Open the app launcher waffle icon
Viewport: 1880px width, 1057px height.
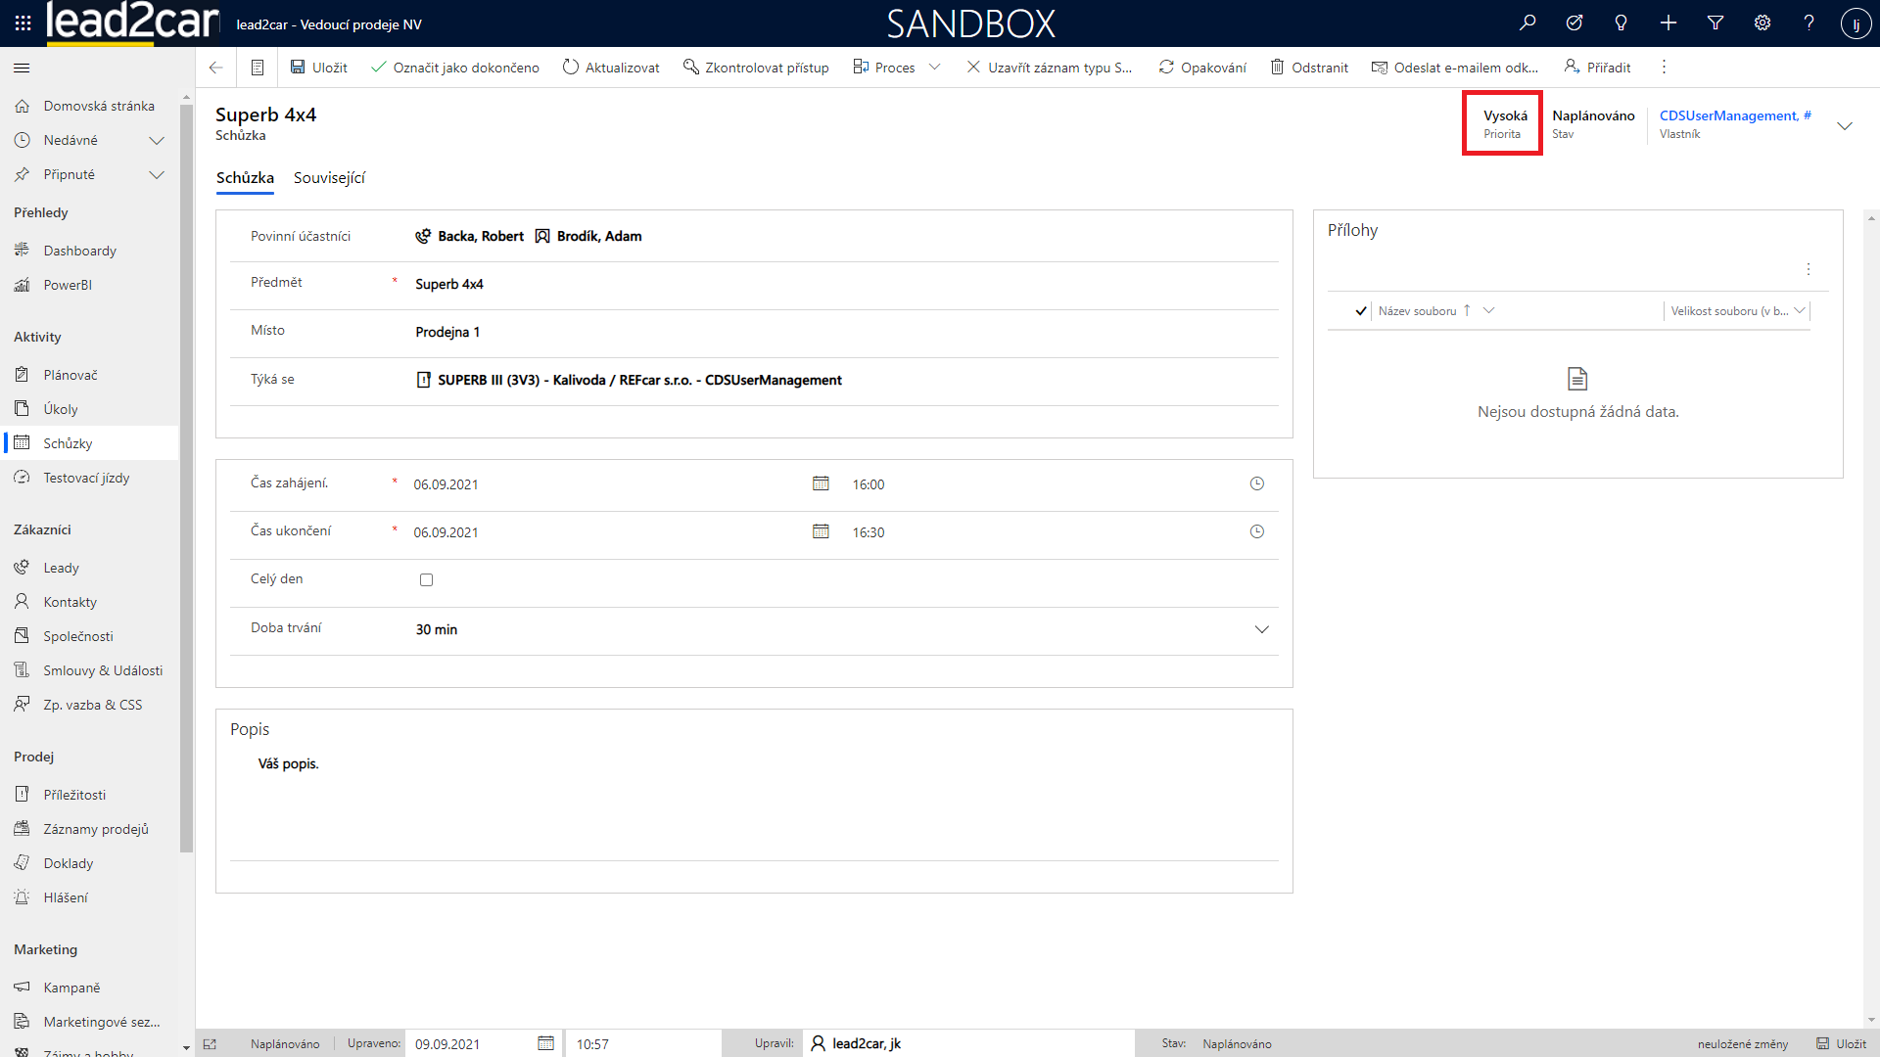[23, 23]
